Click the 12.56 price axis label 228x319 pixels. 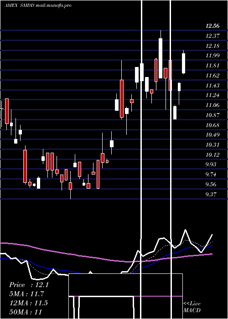213,26
